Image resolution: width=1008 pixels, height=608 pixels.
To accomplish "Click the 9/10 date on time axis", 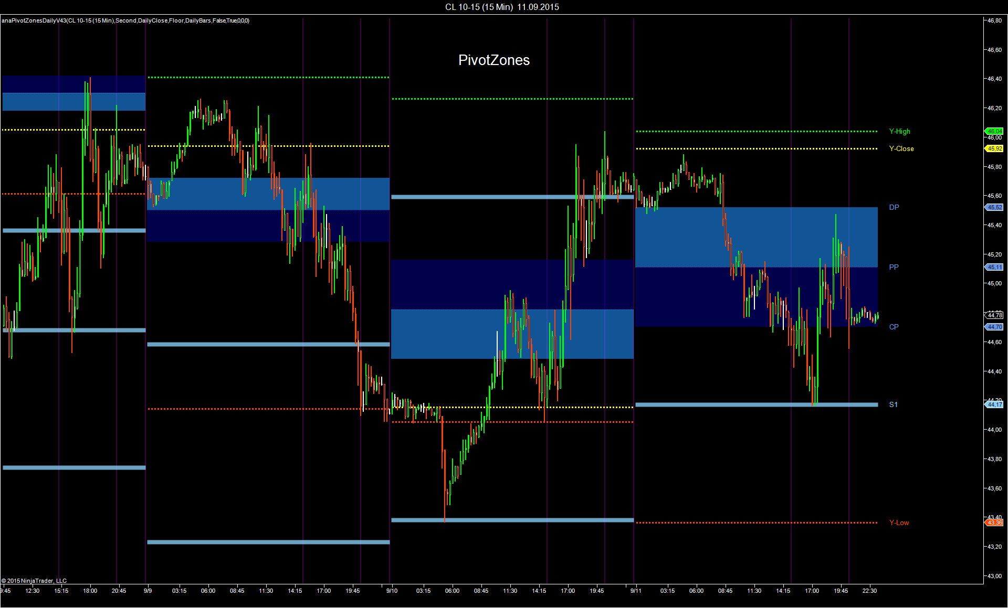I will pyautogui.click(x=392, y=591).
